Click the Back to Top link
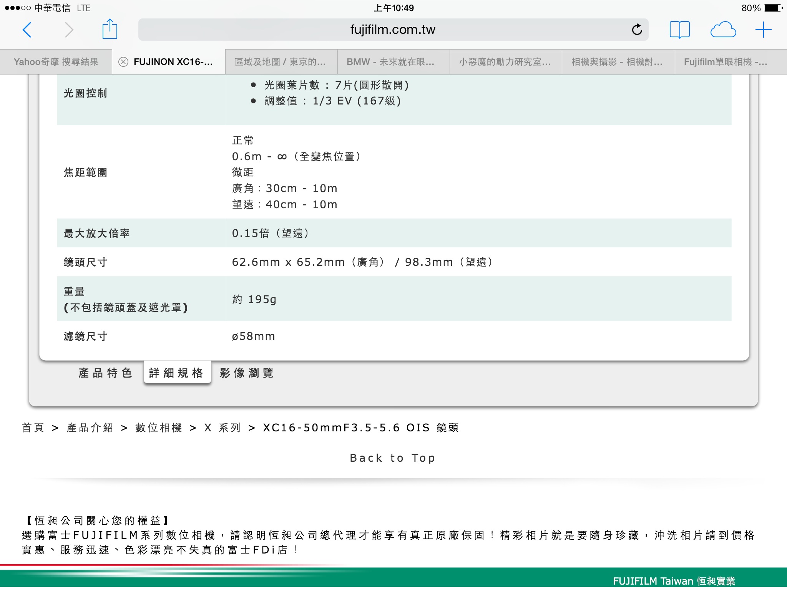This screenshot has height=590, width=787. [x=392, y=458]
